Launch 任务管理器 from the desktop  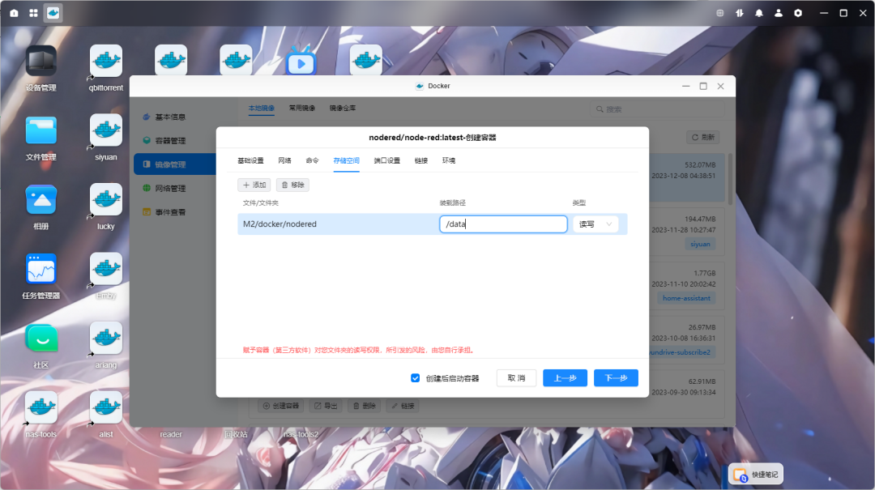click(41, 267)
